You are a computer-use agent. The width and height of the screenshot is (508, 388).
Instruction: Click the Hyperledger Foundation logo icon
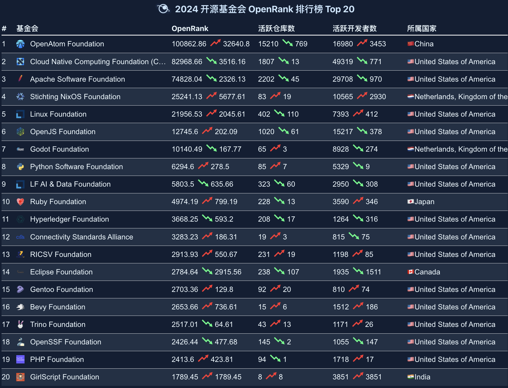pos(20,219)
